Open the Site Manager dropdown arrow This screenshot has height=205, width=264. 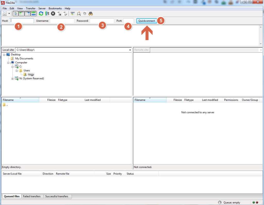coord(9,13)
